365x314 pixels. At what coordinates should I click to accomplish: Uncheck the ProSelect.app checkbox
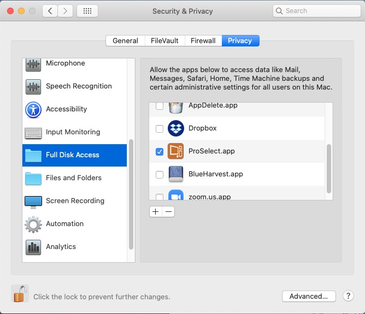click(160, 152)
